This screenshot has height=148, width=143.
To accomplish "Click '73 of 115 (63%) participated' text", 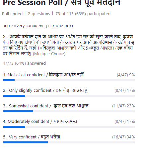I will 83,14.
